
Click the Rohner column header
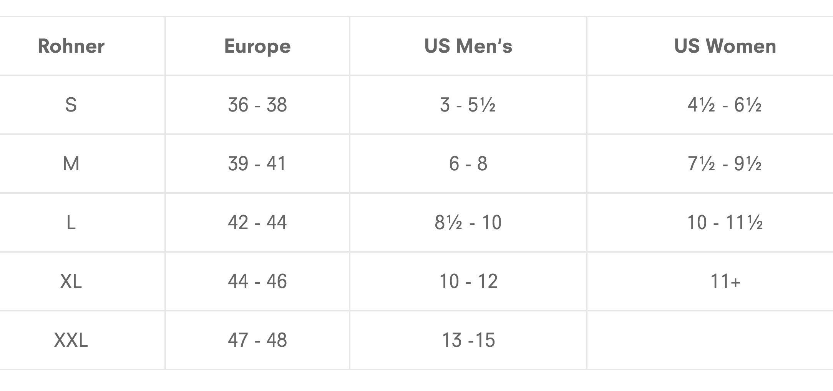(71, 46)
